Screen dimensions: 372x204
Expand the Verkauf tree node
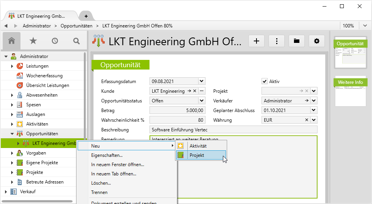click(6, 192)
